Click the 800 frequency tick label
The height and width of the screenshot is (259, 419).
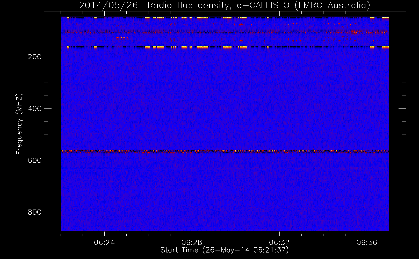click(35, 212)
